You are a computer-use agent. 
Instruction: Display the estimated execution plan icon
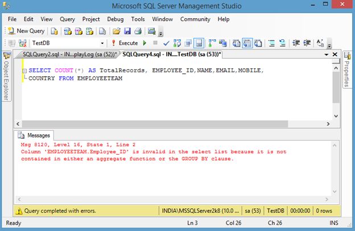point(177,43)
